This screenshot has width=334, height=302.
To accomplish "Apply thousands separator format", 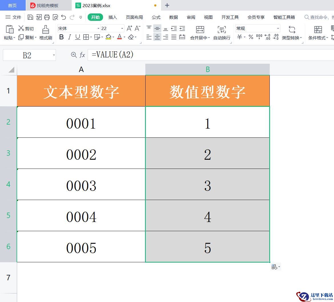I will click(x=259, y=37).
